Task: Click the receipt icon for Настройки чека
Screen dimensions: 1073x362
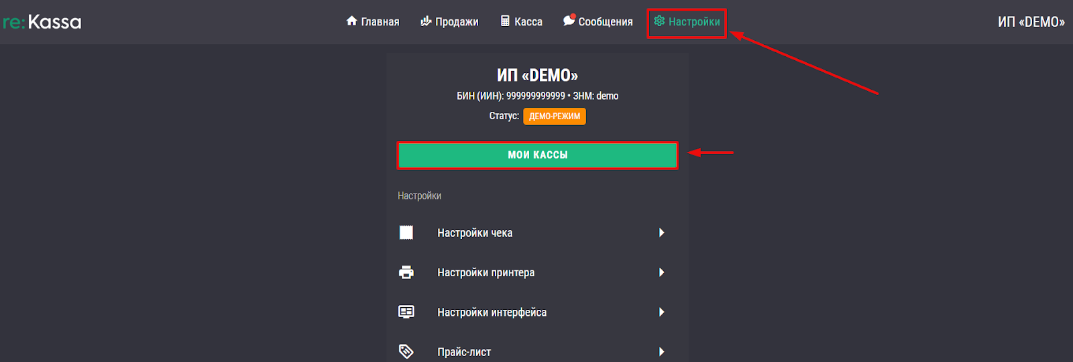Action: 406,232
